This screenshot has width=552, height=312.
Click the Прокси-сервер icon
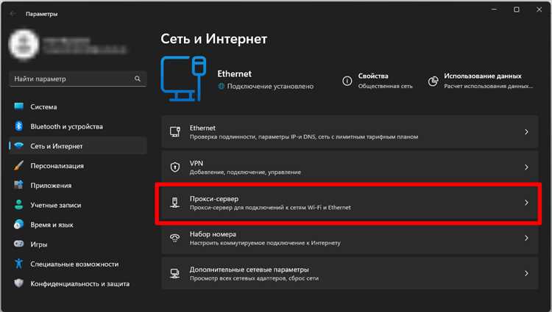tap(175, 203)
